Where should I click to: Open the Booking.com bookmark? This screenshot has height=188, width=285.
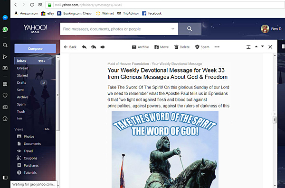coord(75,13)
